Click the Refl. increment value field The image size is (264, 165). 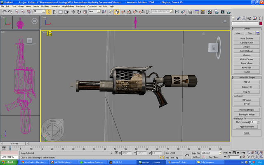[253, 122]
